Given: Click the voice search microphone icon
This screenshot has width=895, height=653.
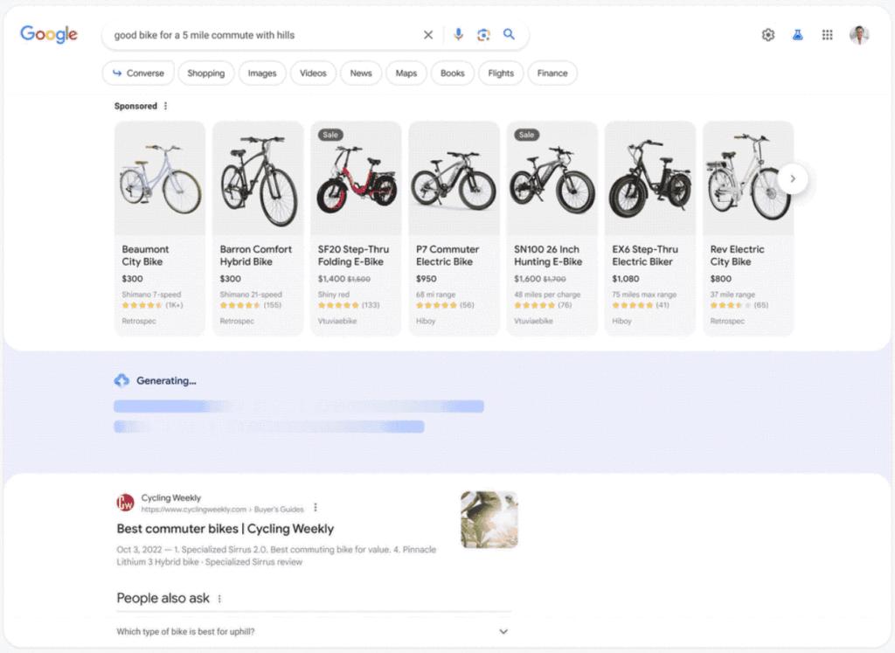Looking at the screenshot, I should [x=458, y=35].
